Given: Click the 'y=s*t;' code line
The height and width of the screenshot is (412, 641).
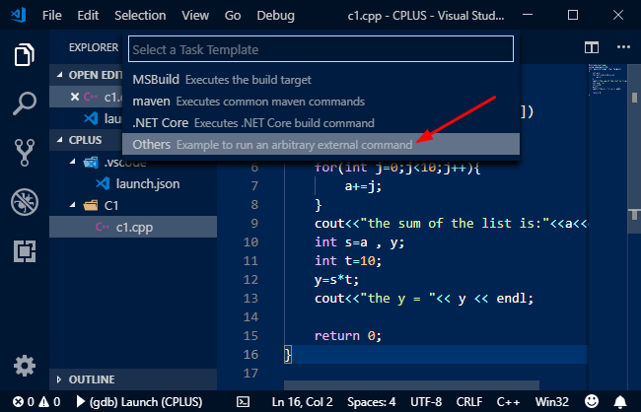Looking at the screenshot, I should coord(337,280).
